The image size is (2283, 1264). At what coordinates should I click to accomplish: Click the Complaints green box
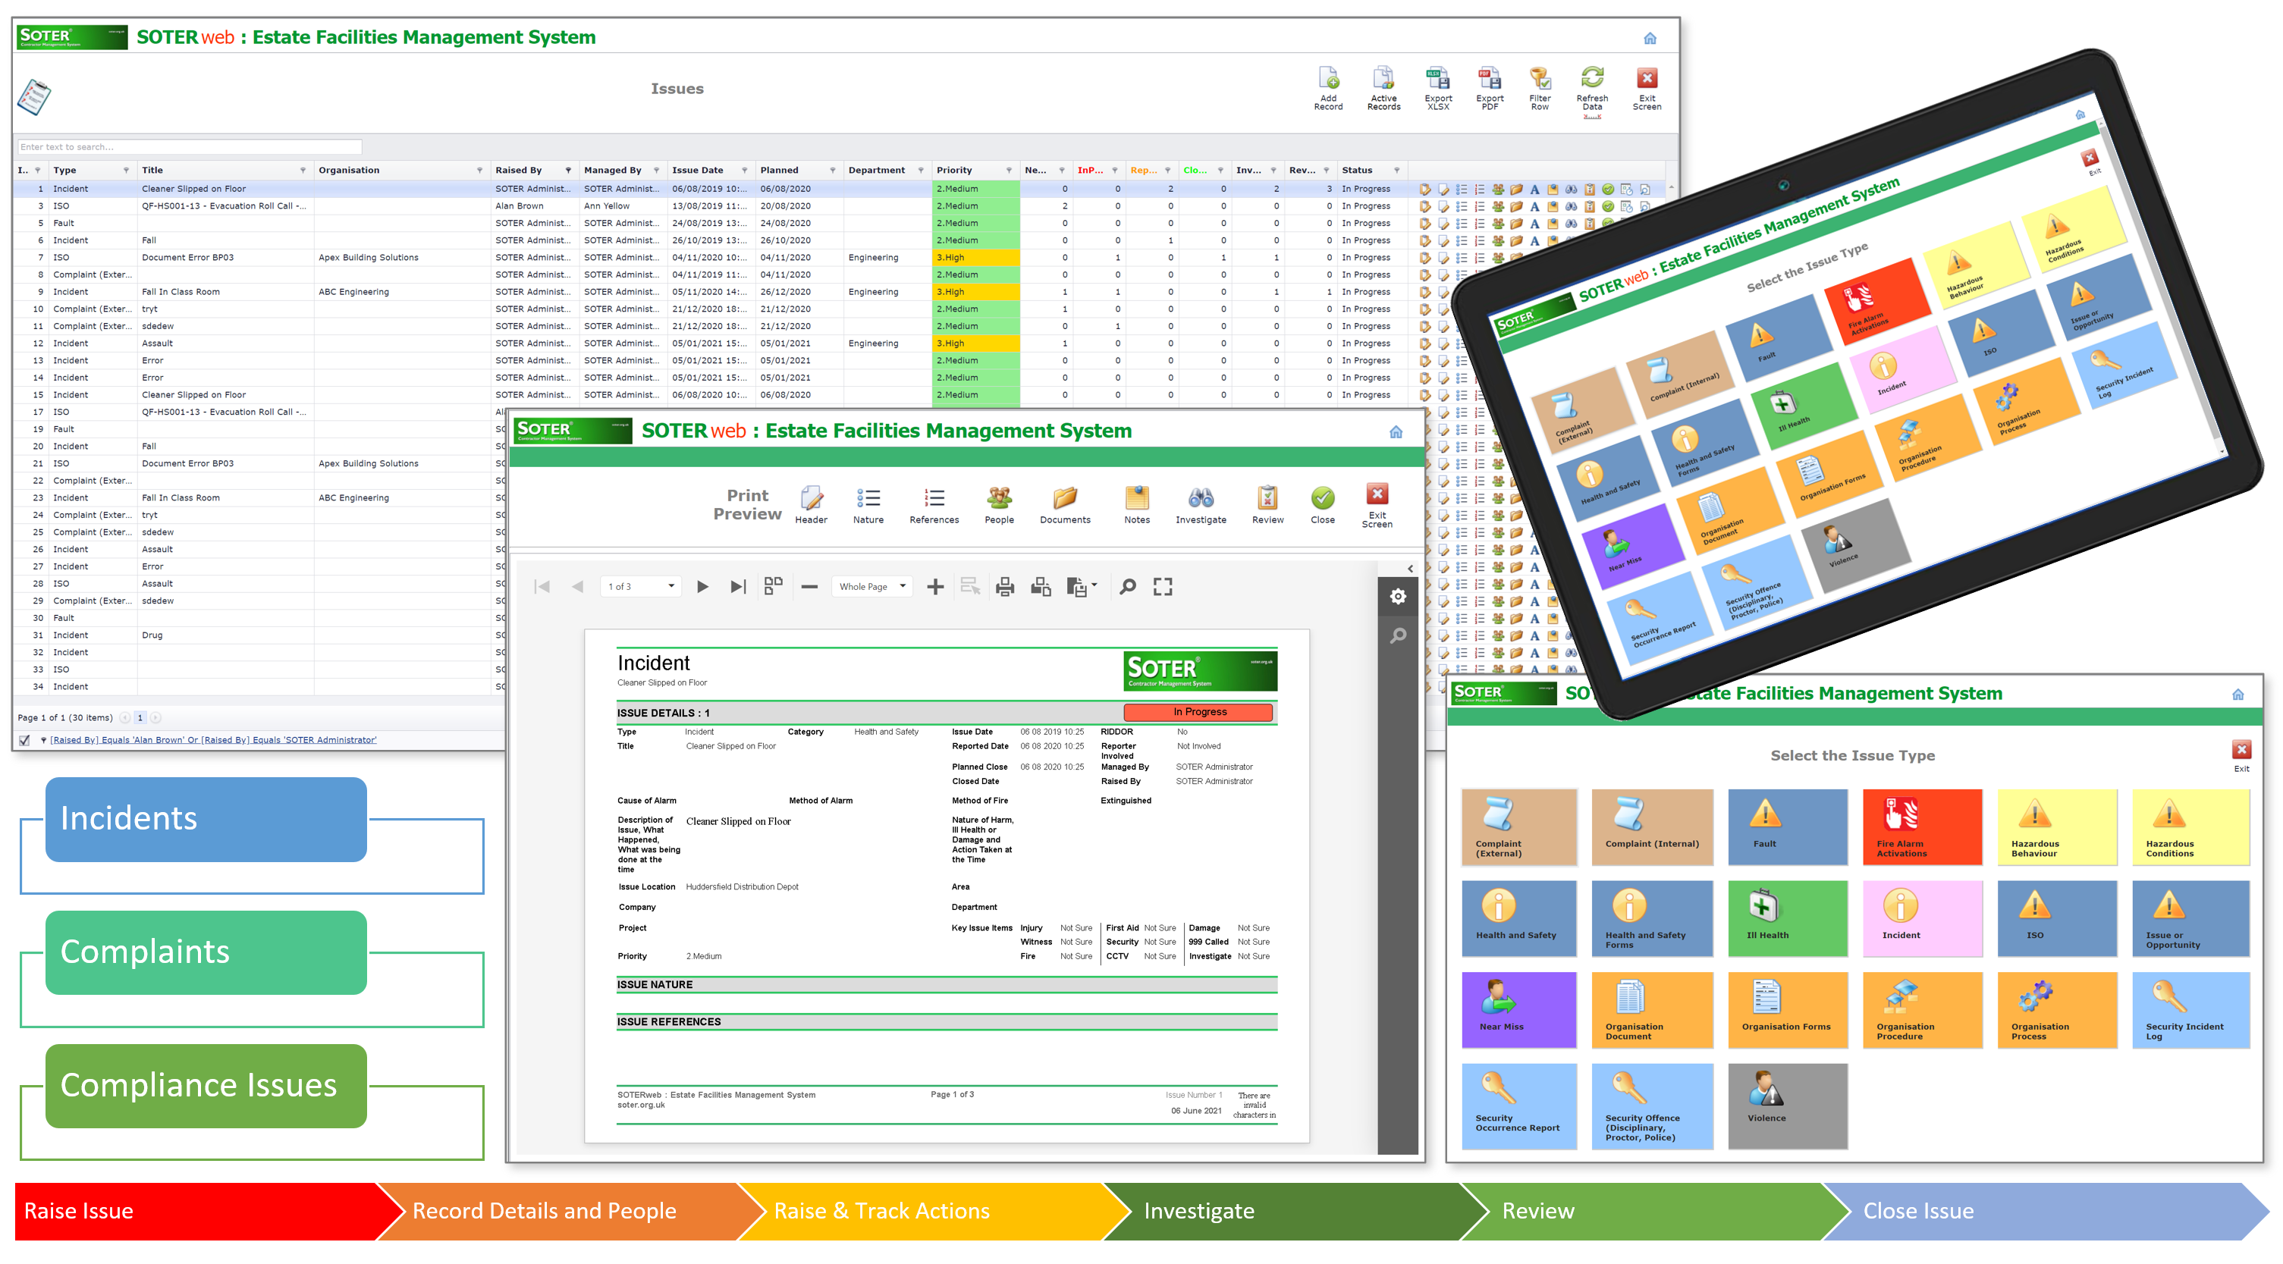[x=206, y=952]
